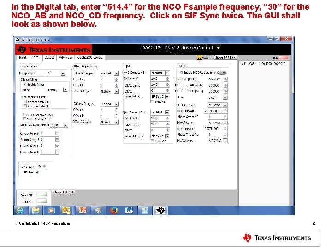
Task: Click the red Exit button
Action: (284, 58)
